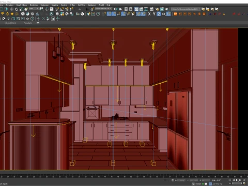Switch to the Object Paint tab
The image size is (248, 186).
(x=10, y=23)
